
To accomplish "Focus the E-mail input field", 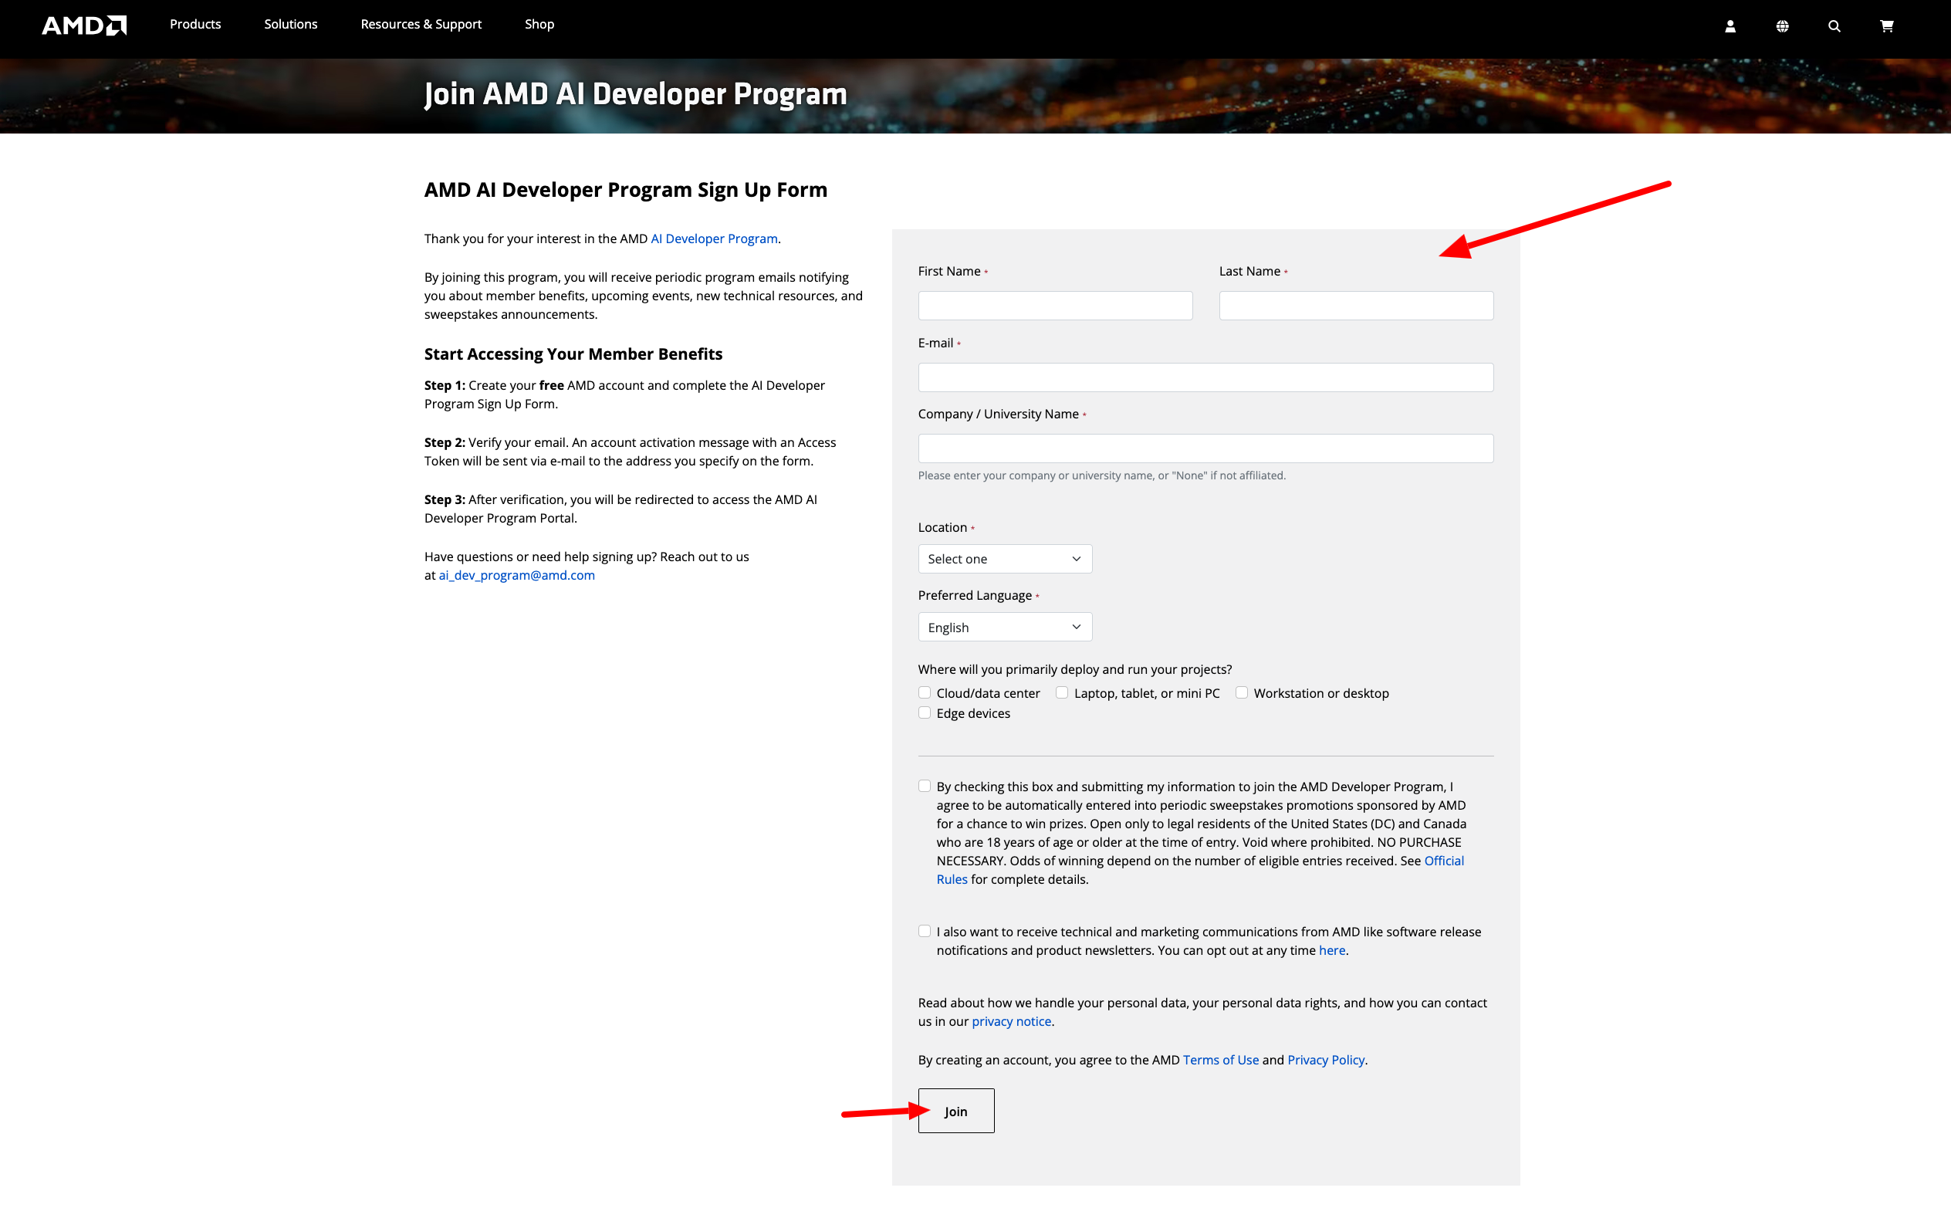I will pyautogui.click(x=1206, y=377).
